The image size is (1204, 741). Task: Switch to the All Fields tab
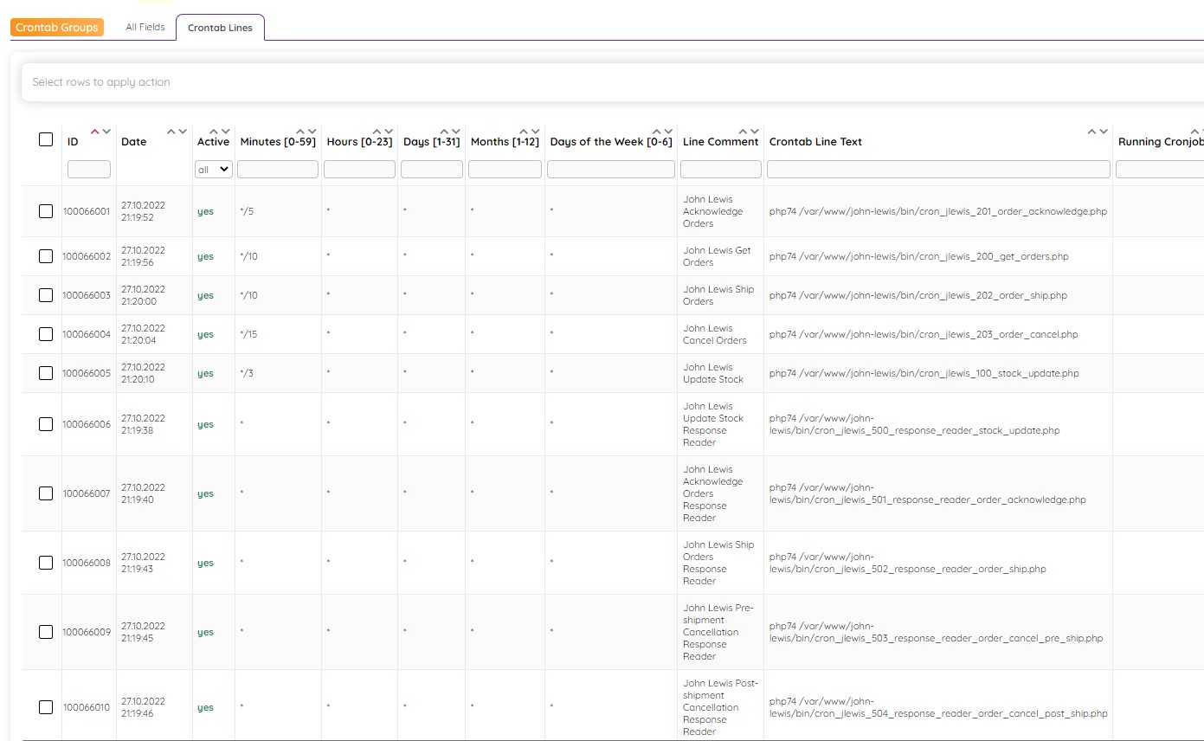(x=145, y=27)
